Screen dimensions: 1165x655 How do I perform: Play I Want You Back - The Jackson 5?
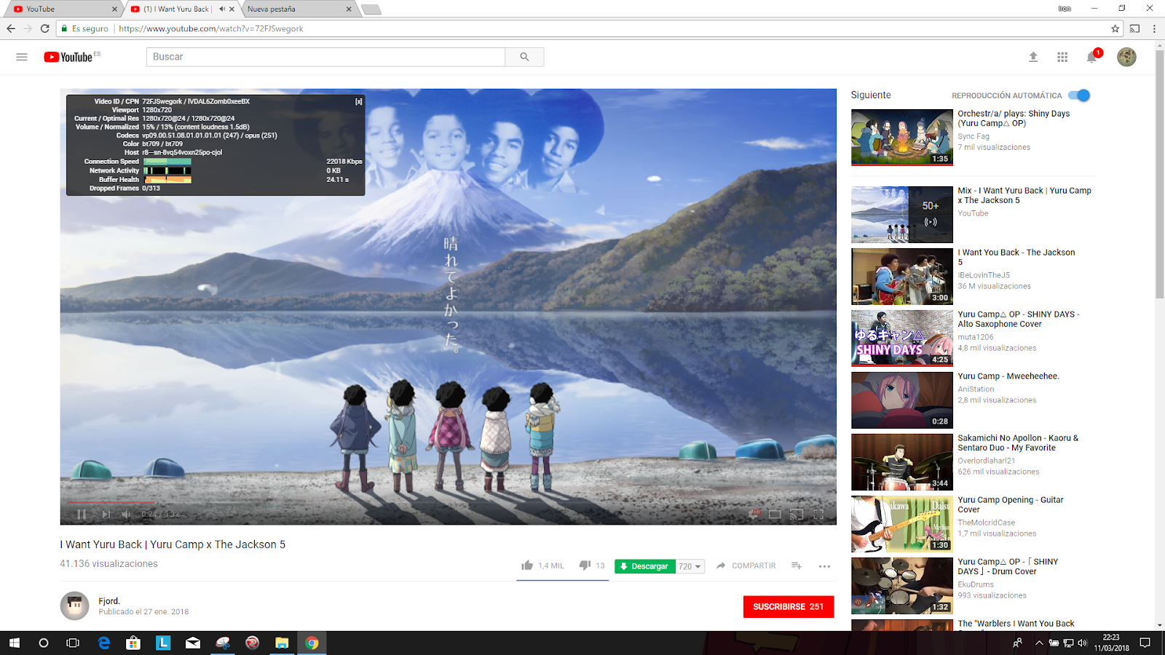click(902, 277)
